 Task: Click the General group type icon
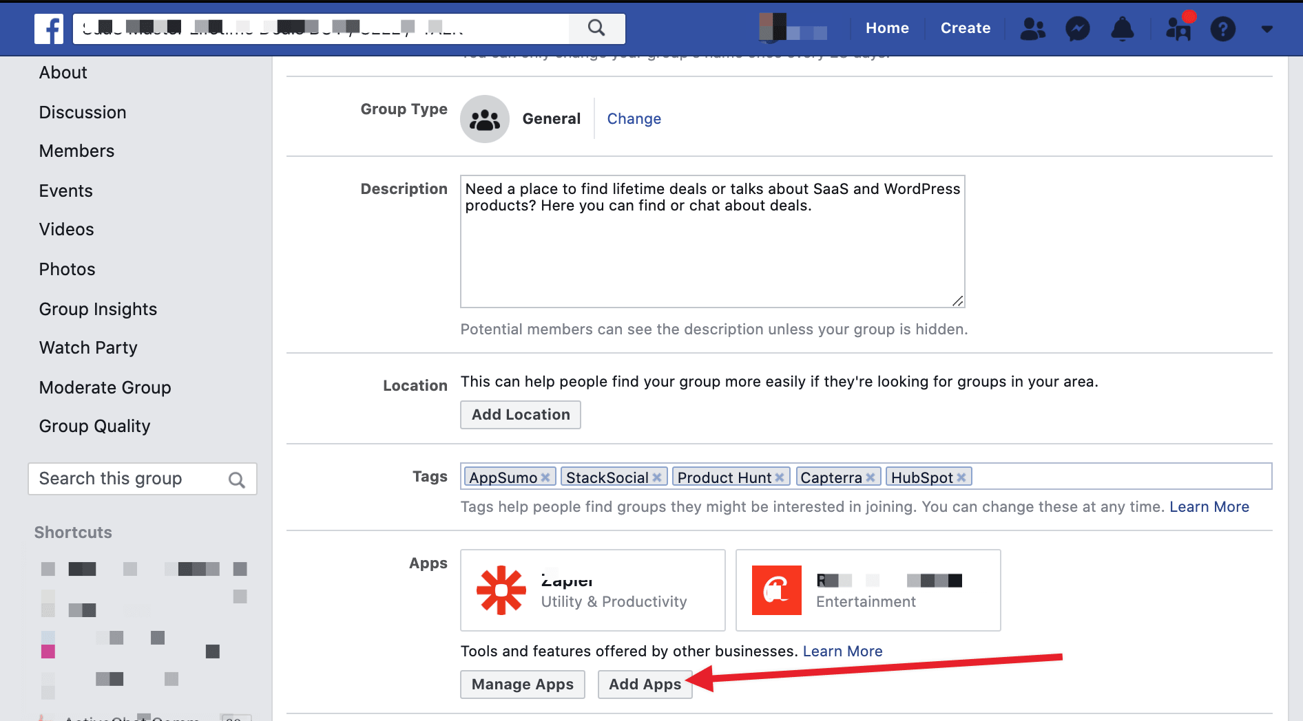click(485, 119)
